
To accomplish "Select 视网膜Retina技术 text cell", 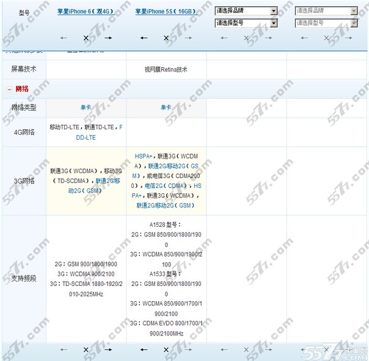I will tap(166, 70).
